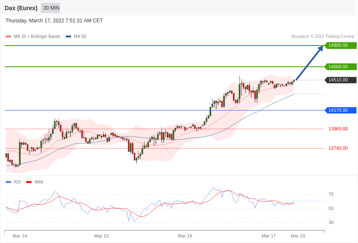Click the blue upward forecast arrow
358x243 pixels.
(309, 63)
